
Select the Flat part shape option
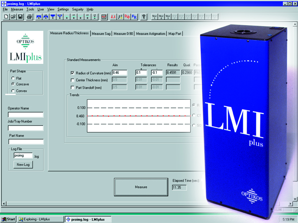click(x=13, y=78)
